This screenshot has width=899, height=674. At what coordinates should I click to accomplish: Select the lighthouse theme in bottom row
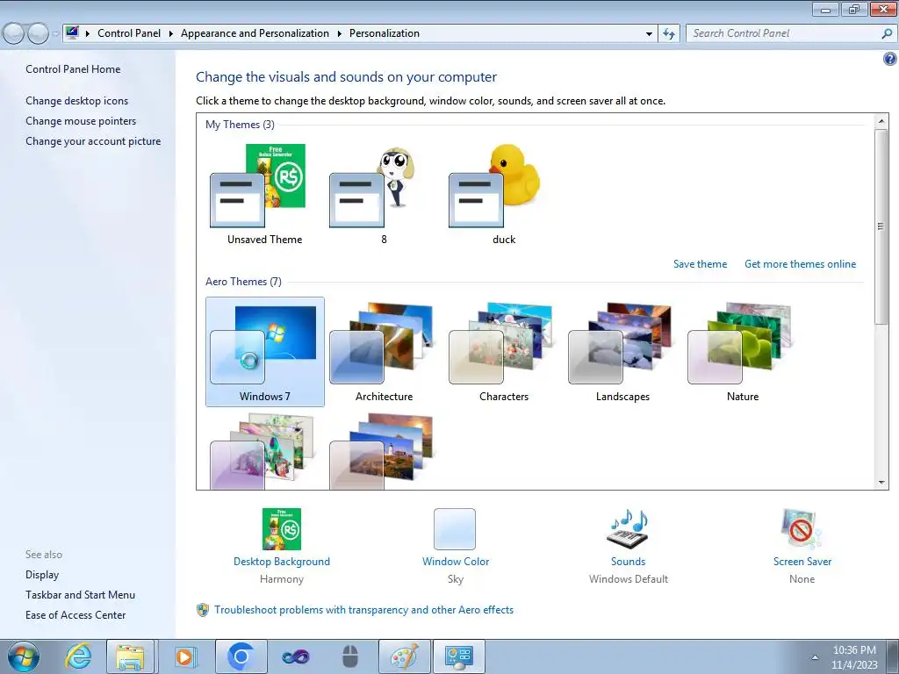pyautogui.click(x=384, y=450)
